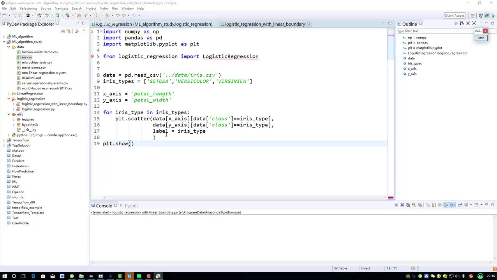497x280 pixels.
Task: Collapse the logistic_regression package
Action: (x=9, y=99)
